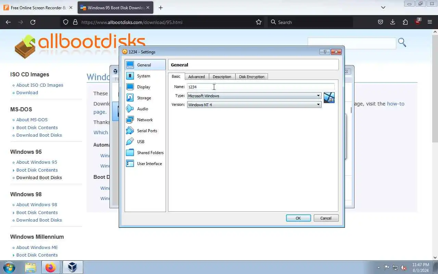Screen dimensions: 438x274
Task: Open the Pocket save icon
Action: 380,22
